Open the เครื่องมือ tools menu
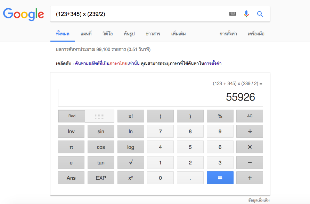This screenshot has width=310, height=204. pyautogui.click(x=256, y=34)
